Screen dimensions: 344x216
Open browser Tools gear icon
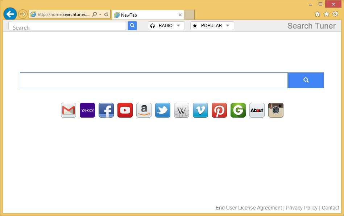coord(335,14)
